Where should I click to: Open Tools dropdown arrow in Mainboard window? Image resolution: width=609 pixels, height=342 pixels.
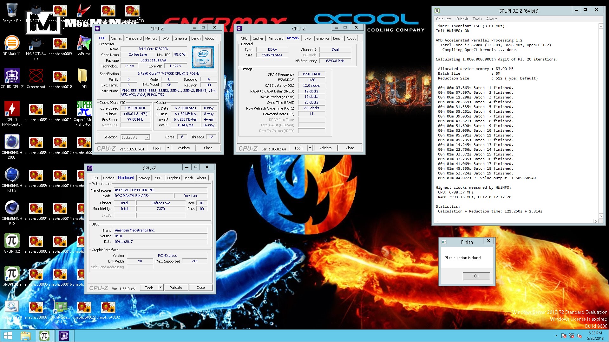(x=160, y=288)
